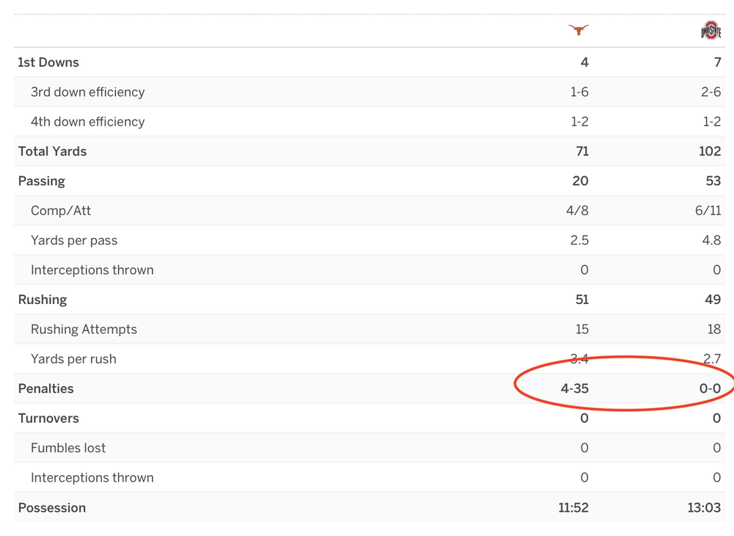This screenshot has height=536, width=734.
Task: Click the Ohio State team logo
Action: 711,31
